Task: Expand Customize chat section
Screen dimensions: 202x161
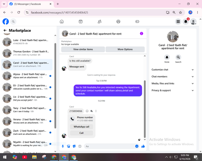Action: point(173,70)
